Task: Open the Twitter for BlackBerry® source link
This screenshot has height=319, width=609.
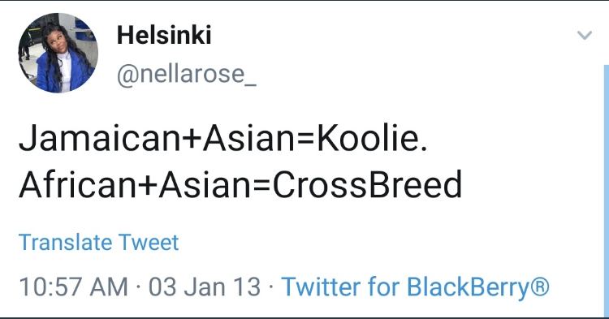Action: pos(415,287)
